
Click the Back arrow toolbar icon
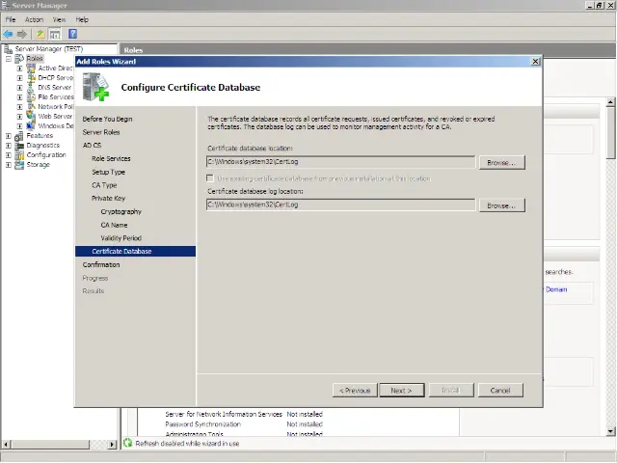[9, 34]
